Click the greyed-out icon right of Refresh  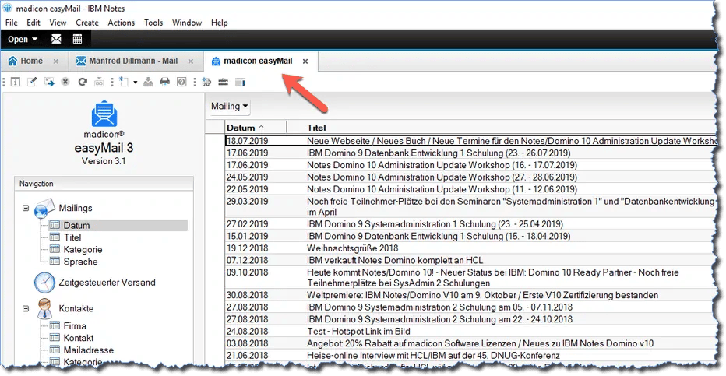click(x=99, y=83)
